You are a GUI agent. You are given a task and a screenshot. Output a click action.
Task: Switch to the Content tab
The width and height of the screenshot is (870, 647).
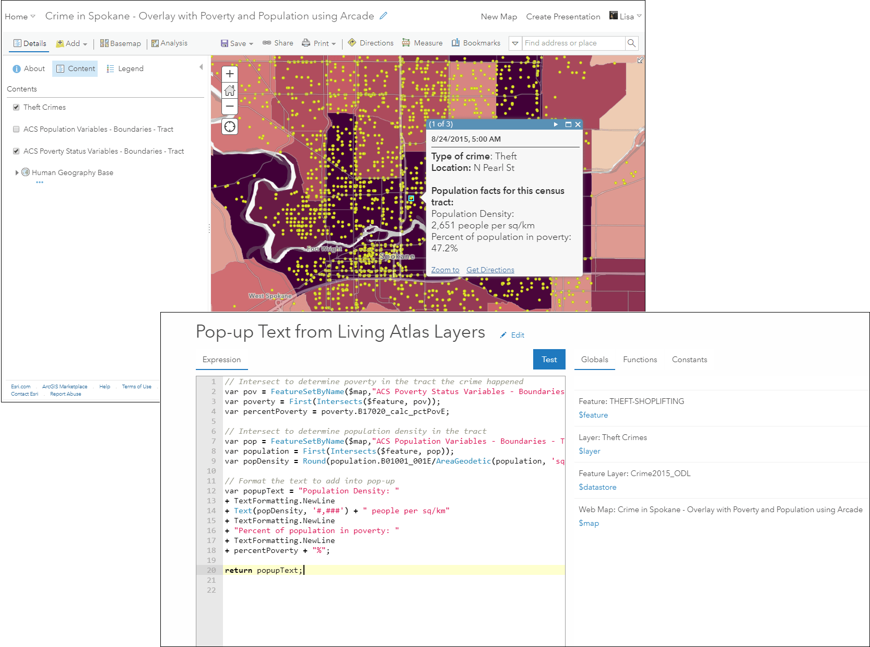tap(75, 68)
